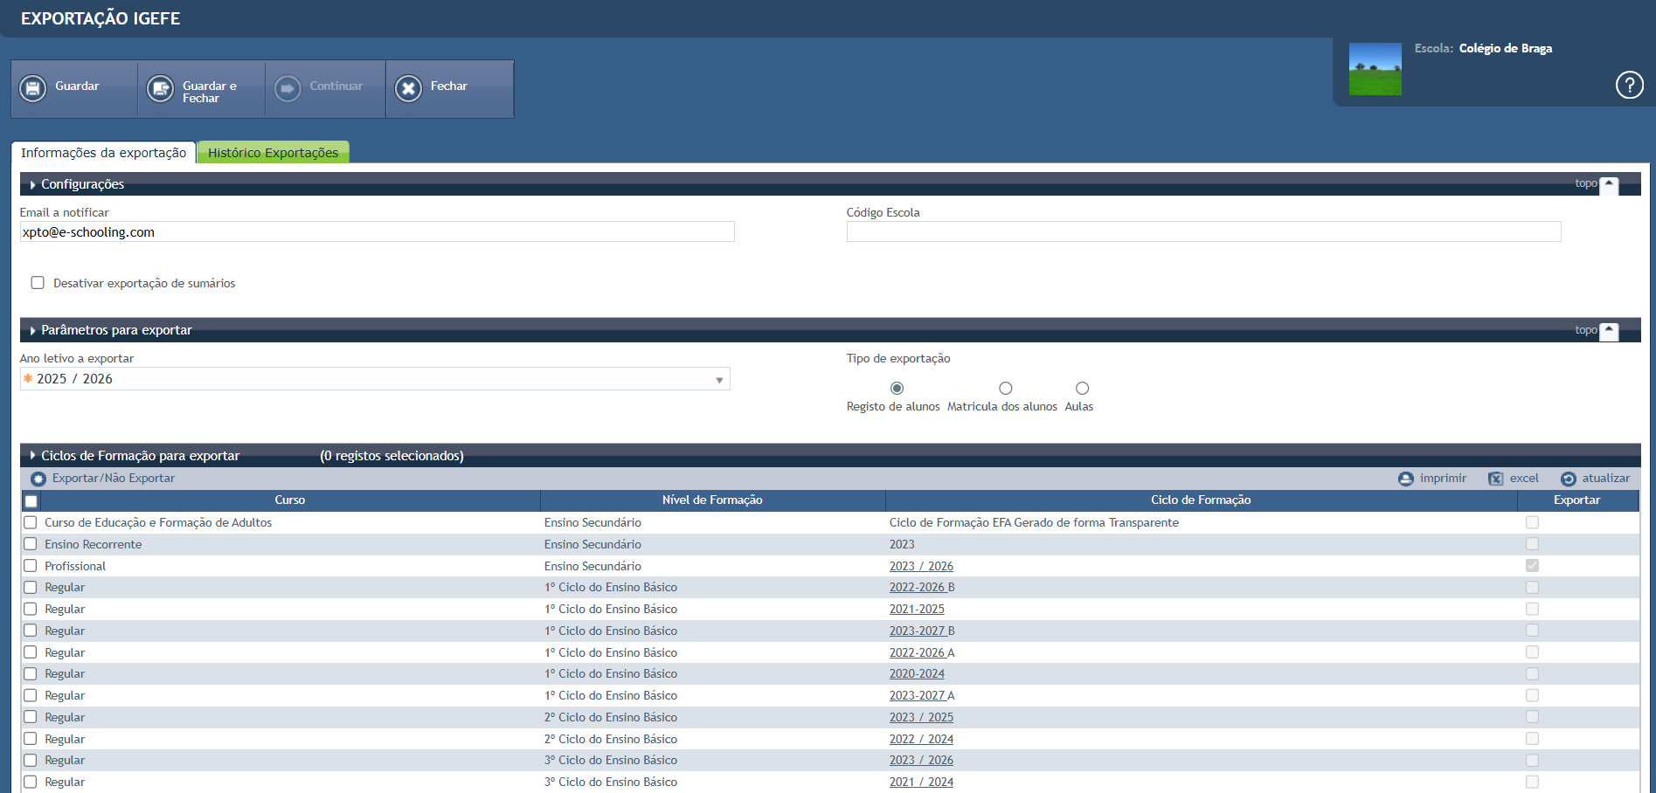Check row checkbox for cycle 2021-2025

[31, 609]
